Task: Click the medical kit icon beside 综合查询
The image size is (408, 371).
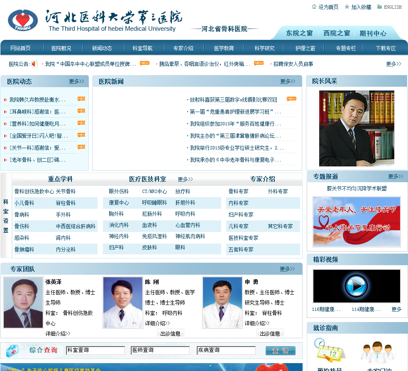Action: [12, 350]
